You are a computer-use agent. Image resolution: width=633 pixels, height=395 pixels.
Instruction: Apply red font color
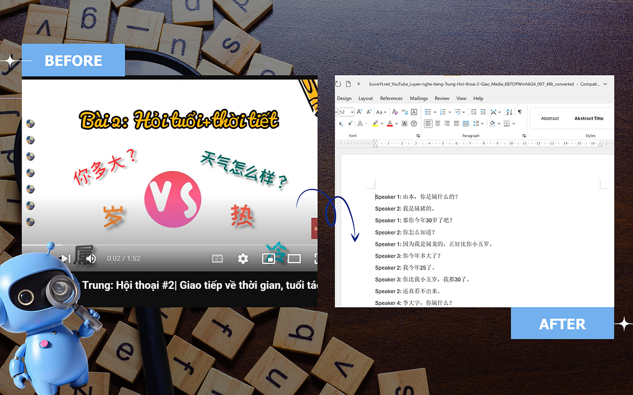(x=389, y=123)
